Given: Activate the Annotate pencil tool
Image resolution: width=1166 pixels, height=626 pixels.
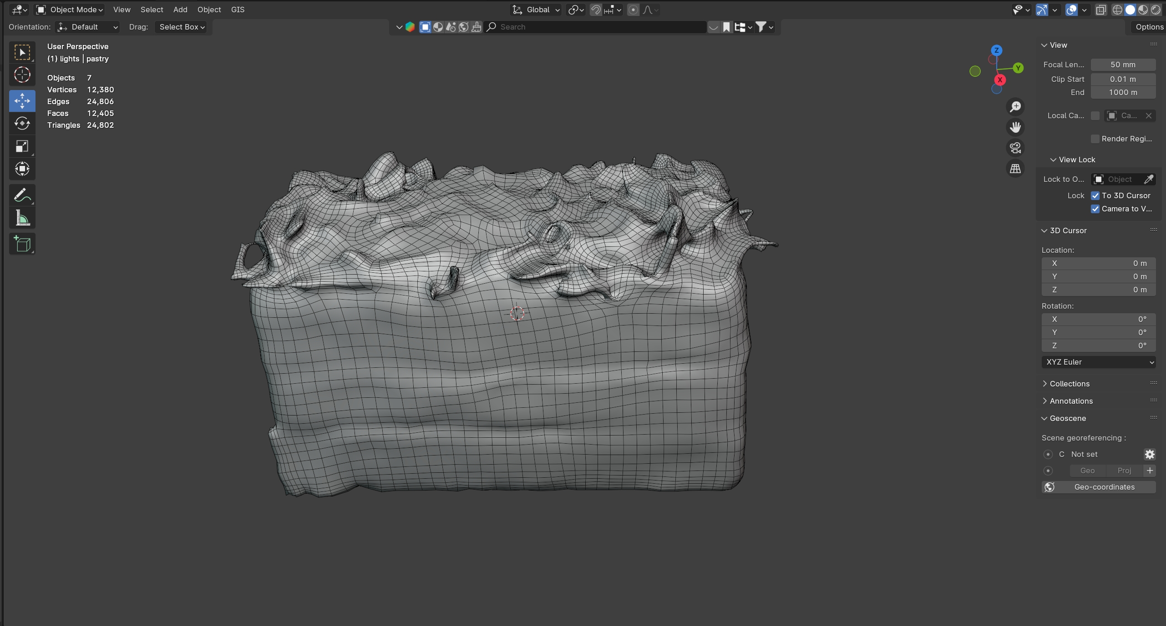Looking at the screenshot, I should (x=22, y=195).
